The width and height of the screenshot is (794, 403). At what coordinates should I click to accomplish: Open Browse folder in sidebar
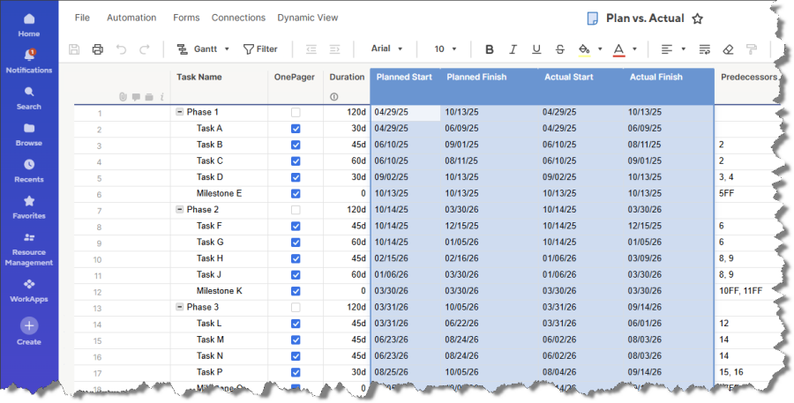pyautogui.click(x=29, y=135)
